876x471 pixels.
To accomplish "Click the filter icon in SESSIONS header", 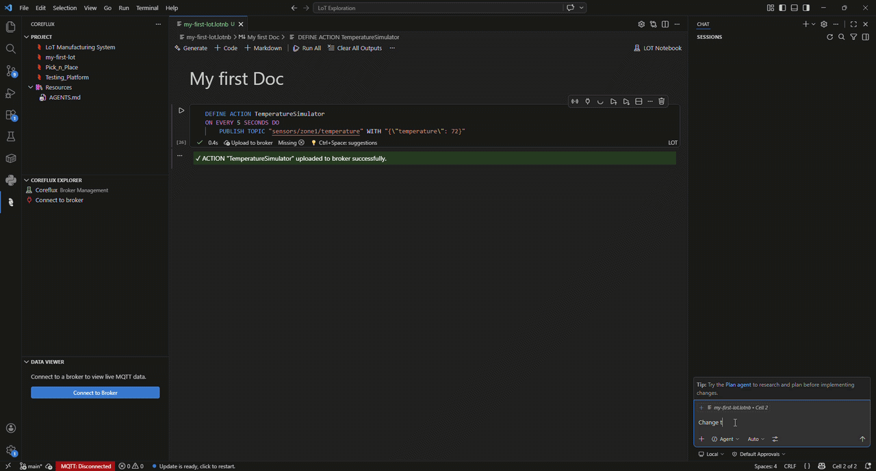I will point(853,37).
